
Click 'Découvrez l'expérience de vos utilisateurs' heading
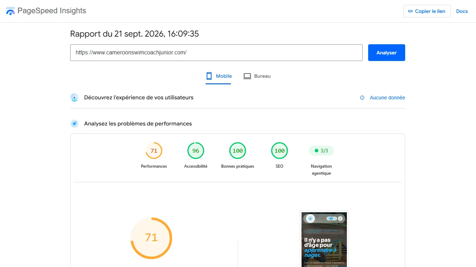tap(139, 98)
